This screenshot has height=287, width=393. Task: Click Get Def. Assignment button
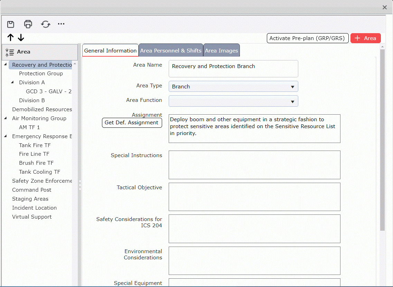[132, 123]
